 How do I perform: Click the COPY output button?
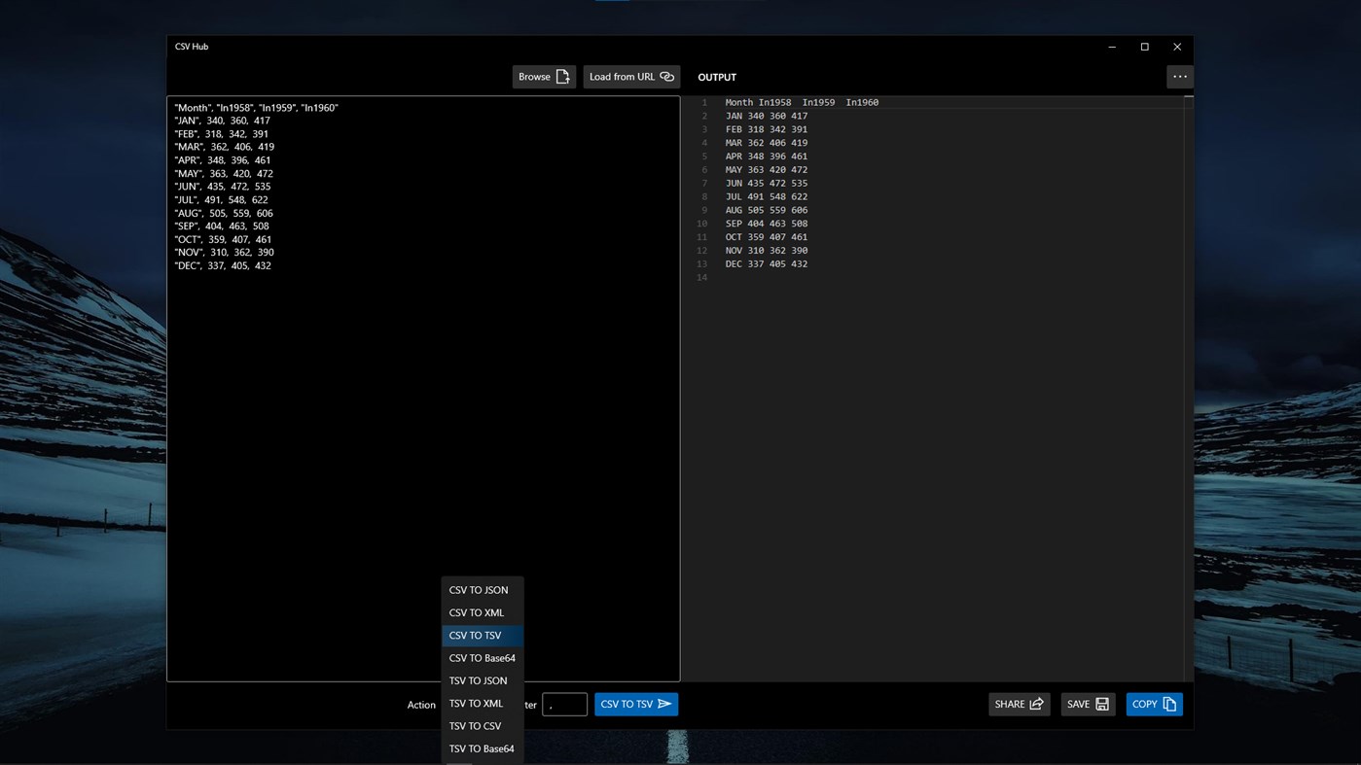click(1154, 704)
